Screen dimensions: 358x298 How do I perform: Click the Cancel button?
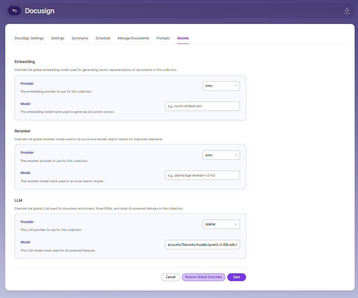pos(171,277)
